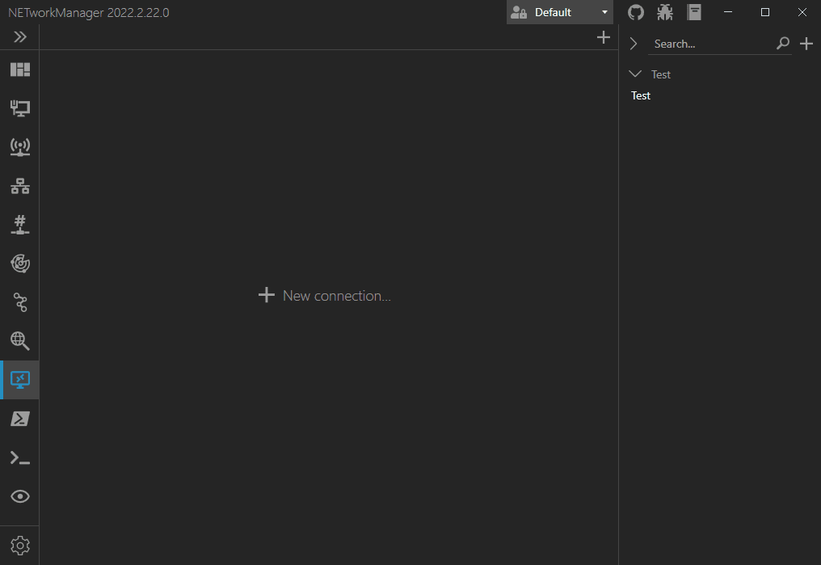821x565 pixels.
Task: Collapse the profiles panel with the chevron
Action: tap(633, 44)
